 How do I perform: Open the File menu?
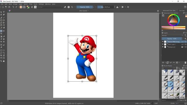(x=2, y=4)
